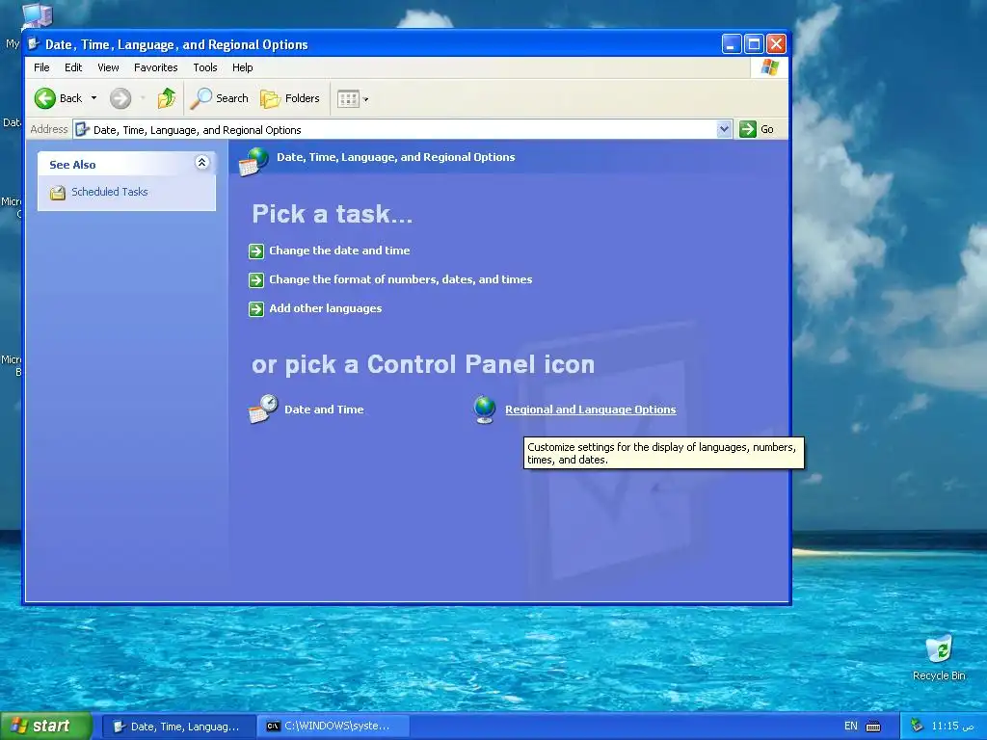Choose Change the format of numbers task
This screenshot has width=987, height=740.
coord(400,279)
